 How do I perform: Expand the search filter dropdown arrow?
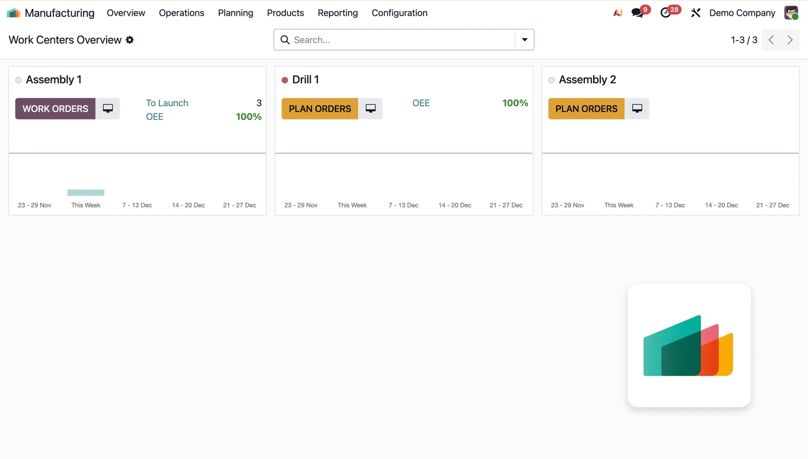pos(525,40)
